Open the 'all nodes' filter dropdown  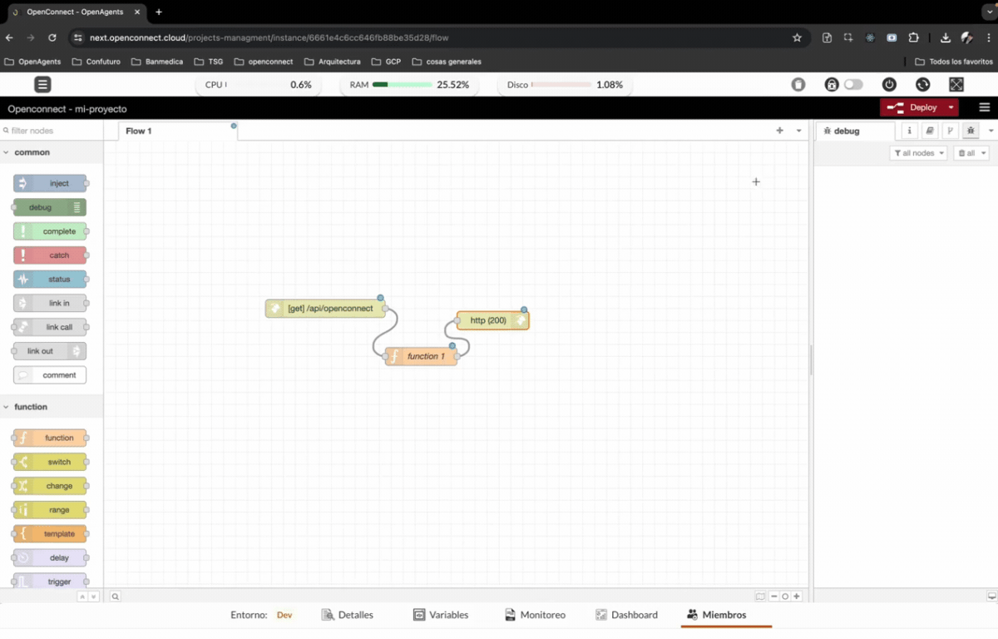[x=918, y=153]
